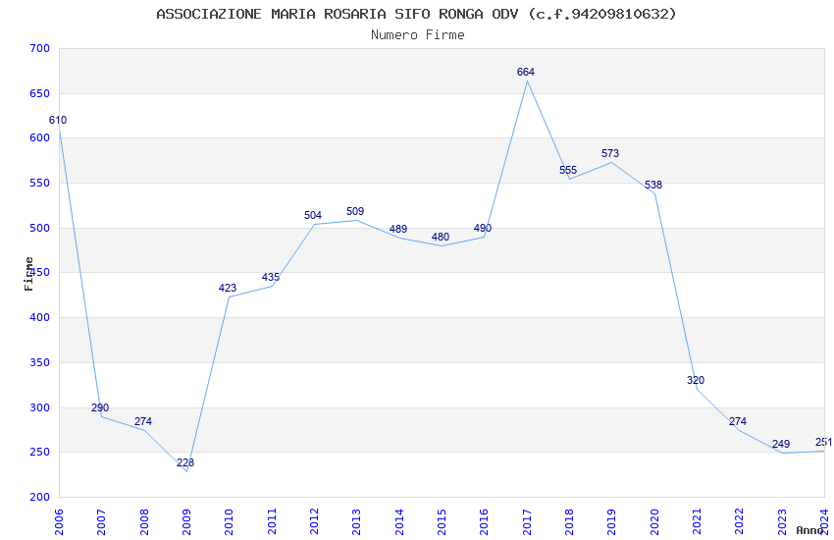Click the y-axis value 550
Viewport: 834px width, 540px height.
tap(40, 183)
